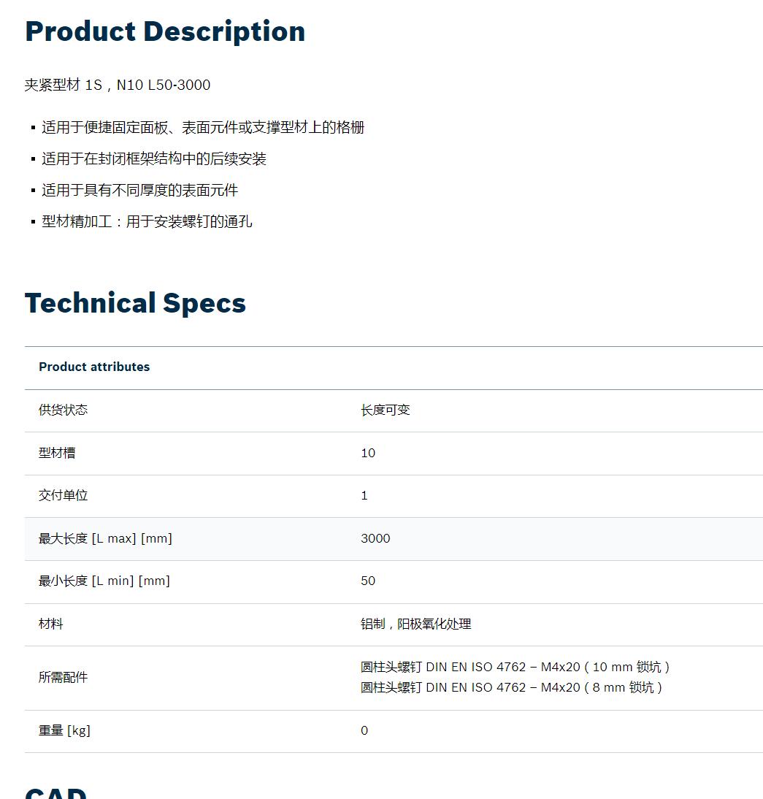
Task: Click the 材料 row label
Action: click(x=51, y=624)
